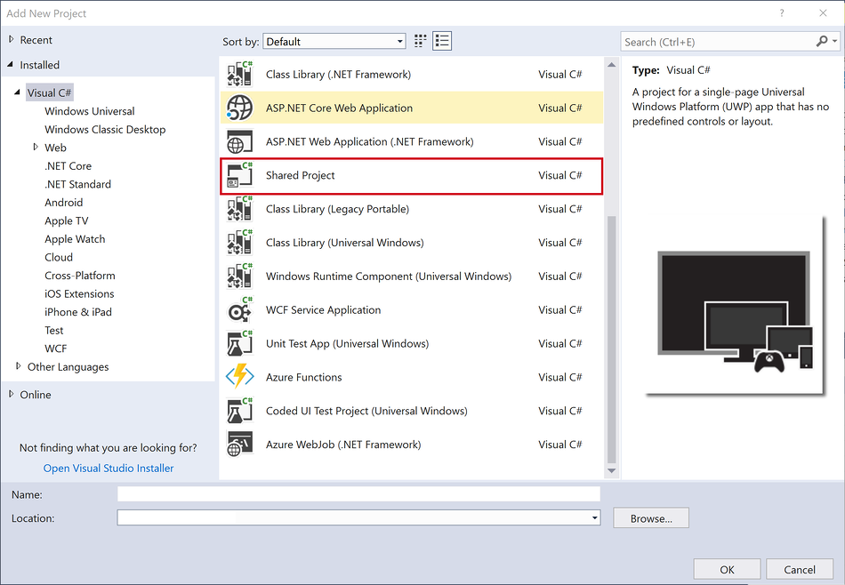Click the Class Library (Legacy Portable) icon
Screen dimensions: 845x585
tap(240, 208)
